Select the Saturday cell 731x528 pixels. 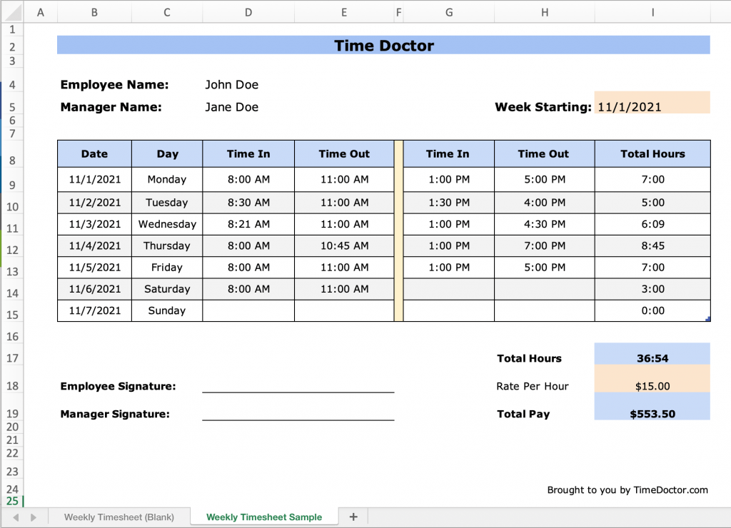click(x=167, y=289)
